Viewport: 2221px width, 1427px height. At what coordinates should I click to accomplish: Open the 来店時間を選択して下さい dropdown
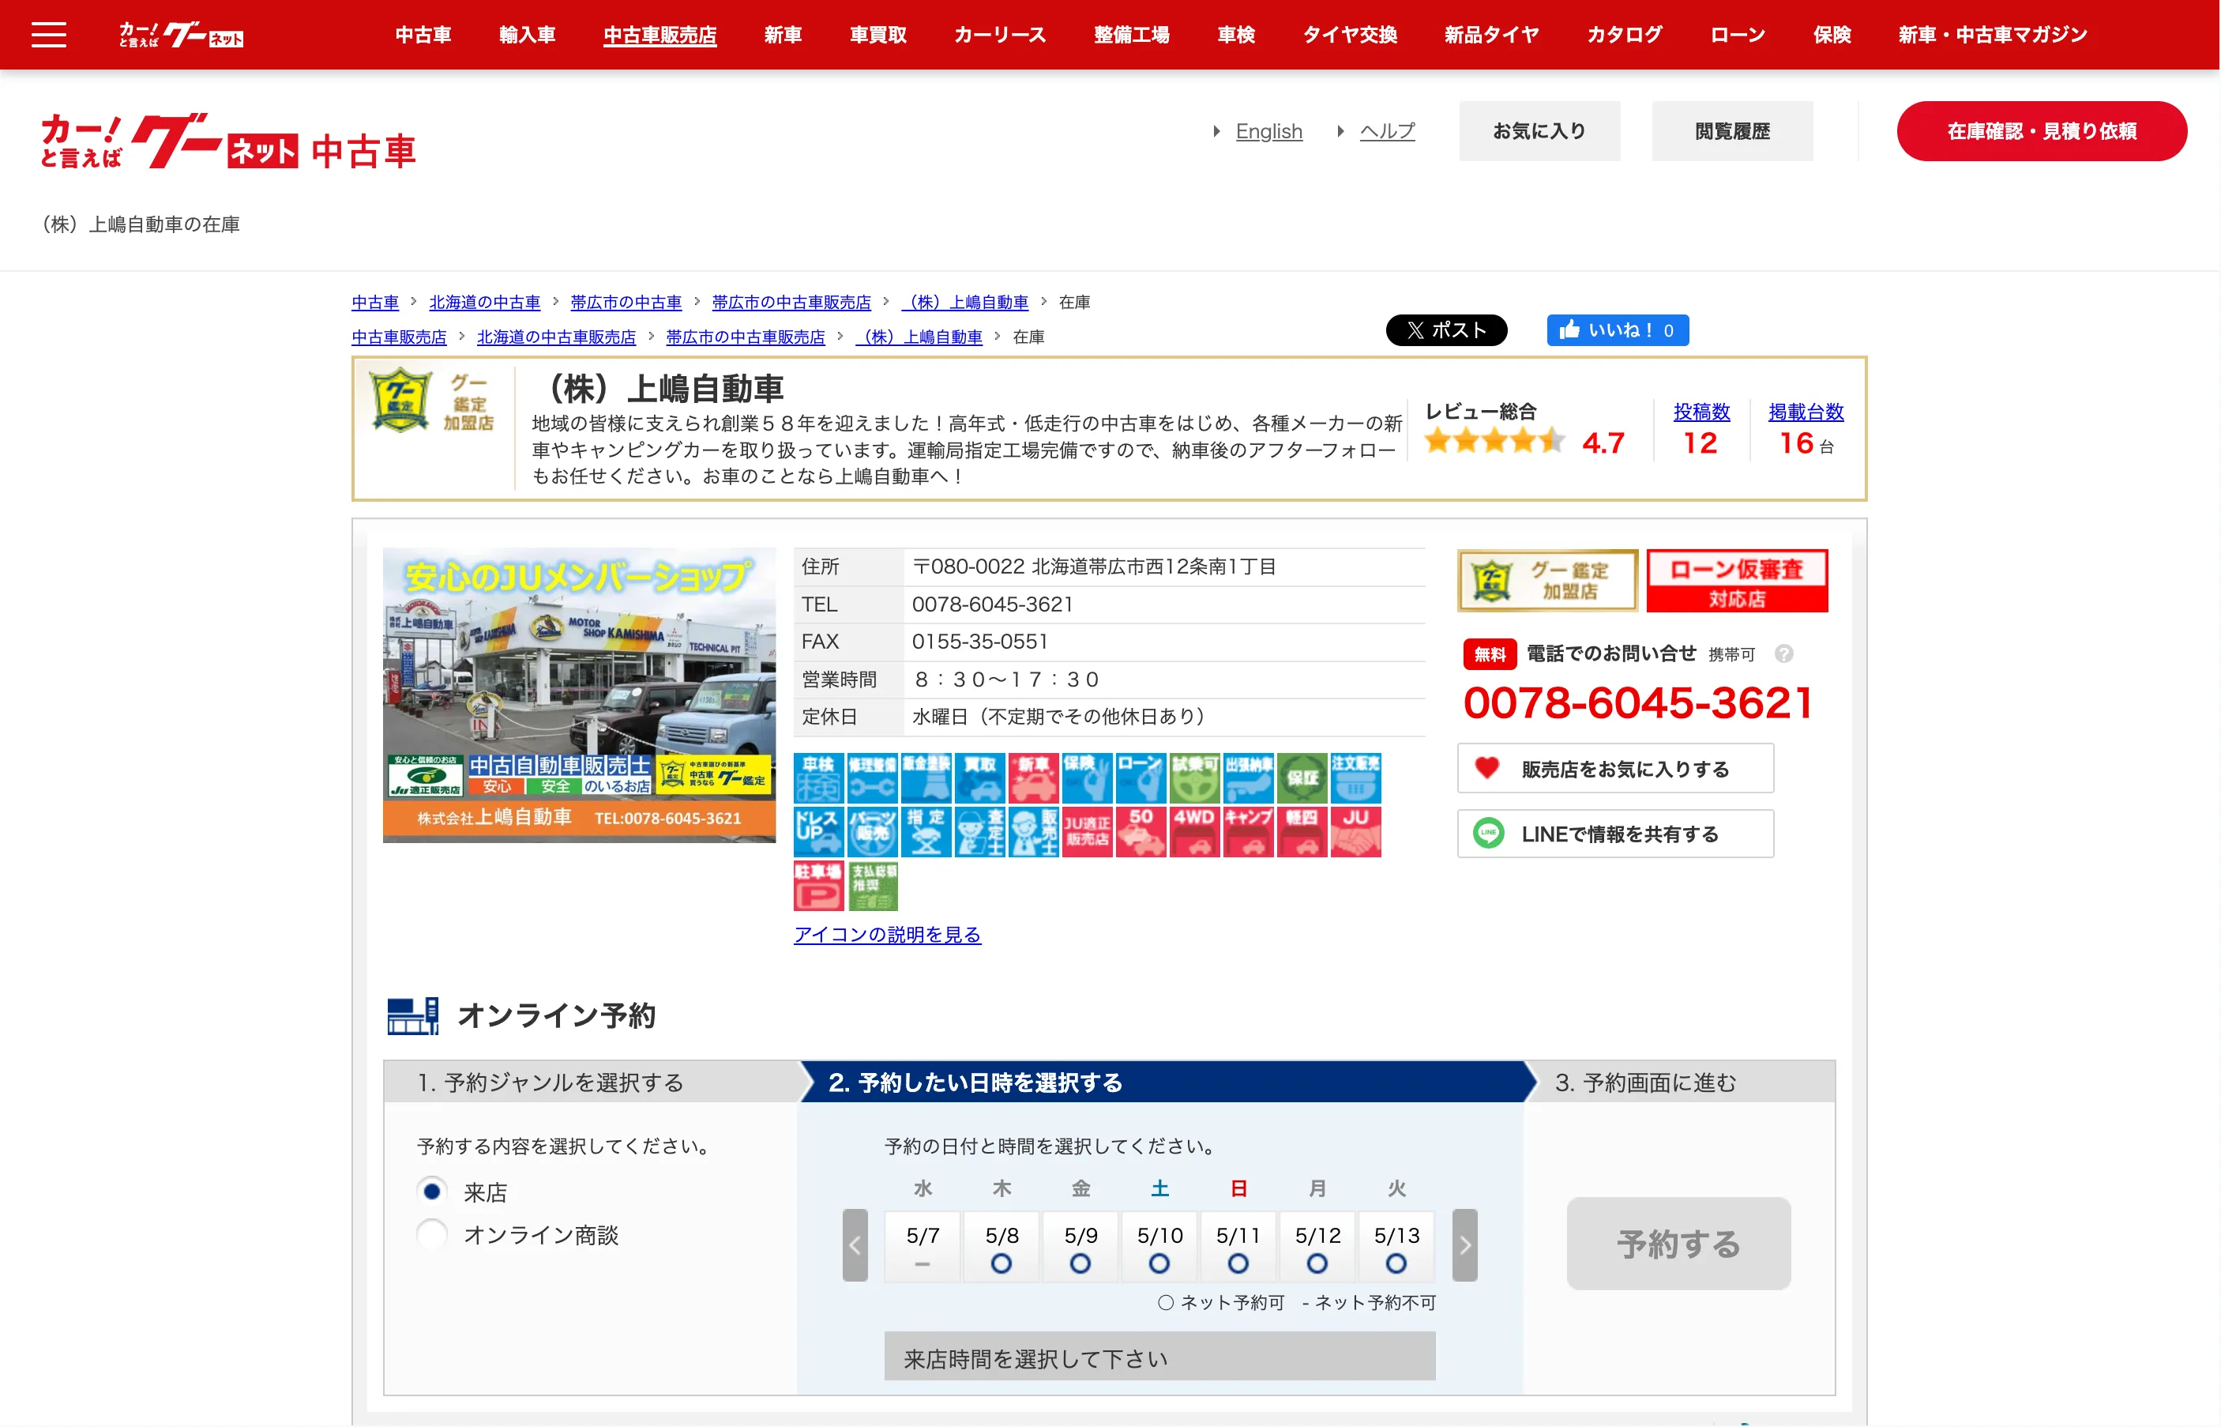coord(1159,1357)
